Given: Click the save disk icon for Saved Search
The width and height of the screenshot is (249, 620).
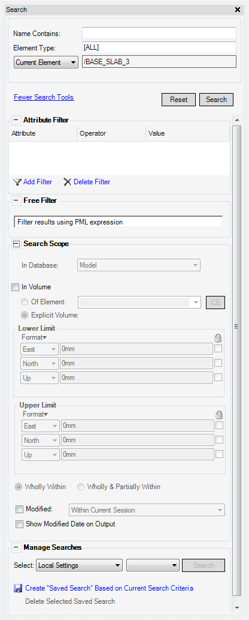Looking at the screenshot, I should (18, 588).
